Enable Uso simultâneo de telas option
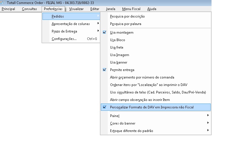This screenshot has width=228, height=155. pyautogui.click(x=156, y=92)
